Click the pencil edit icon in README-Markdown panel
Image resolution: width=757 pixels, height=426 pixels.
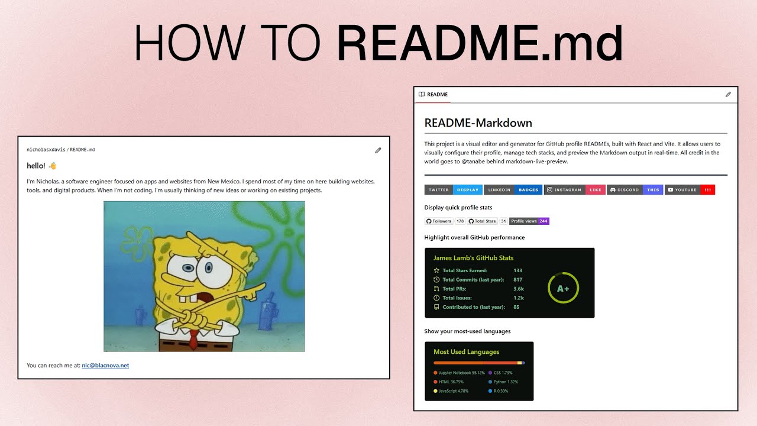pyautogui.click(x=728, y=94)
